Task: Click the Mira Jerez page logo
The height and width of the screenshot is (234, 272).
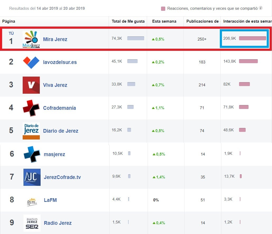Action: [x=31, y=39]
